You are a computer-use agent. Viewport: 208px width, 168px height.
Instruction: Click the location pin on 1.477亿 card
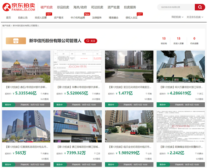[x=146, y=94]
